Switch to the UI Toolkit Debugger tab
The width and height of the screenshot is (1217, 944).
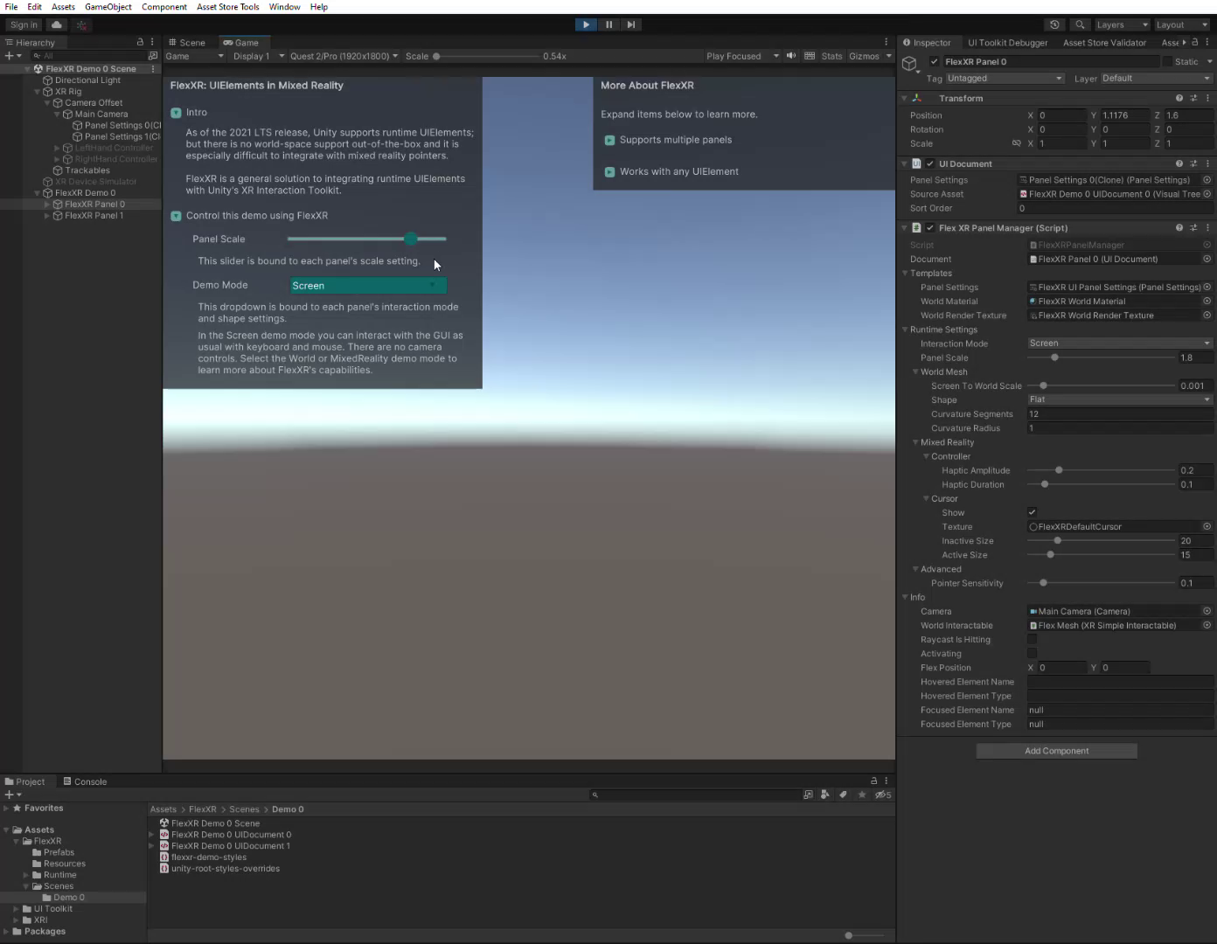click(1007, 42)
